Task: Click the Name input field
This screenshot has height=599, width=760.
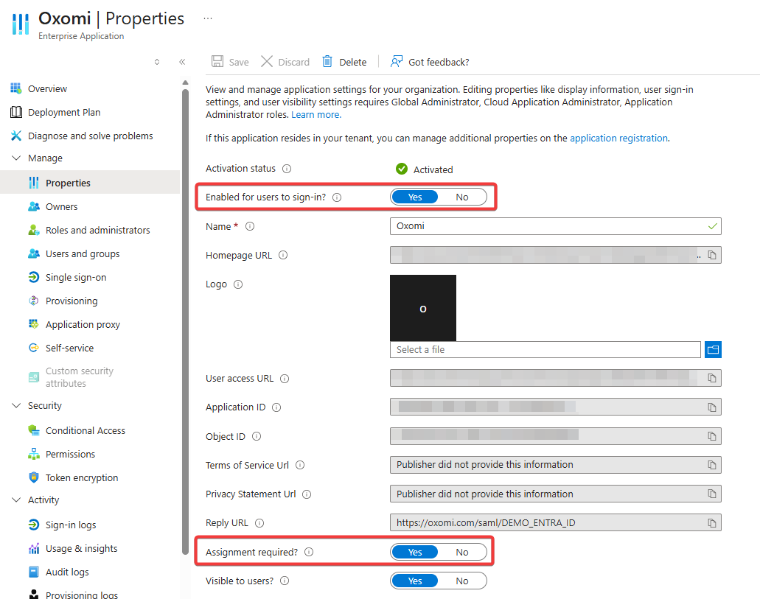Action: (x=545, y=226)
